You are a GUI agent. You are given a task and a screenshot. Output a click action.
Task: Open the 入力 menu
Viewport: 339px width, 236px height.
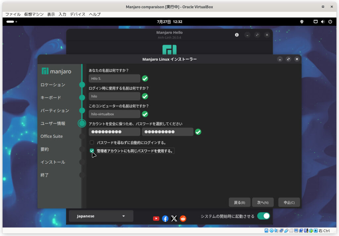click(x=63, y=14)
